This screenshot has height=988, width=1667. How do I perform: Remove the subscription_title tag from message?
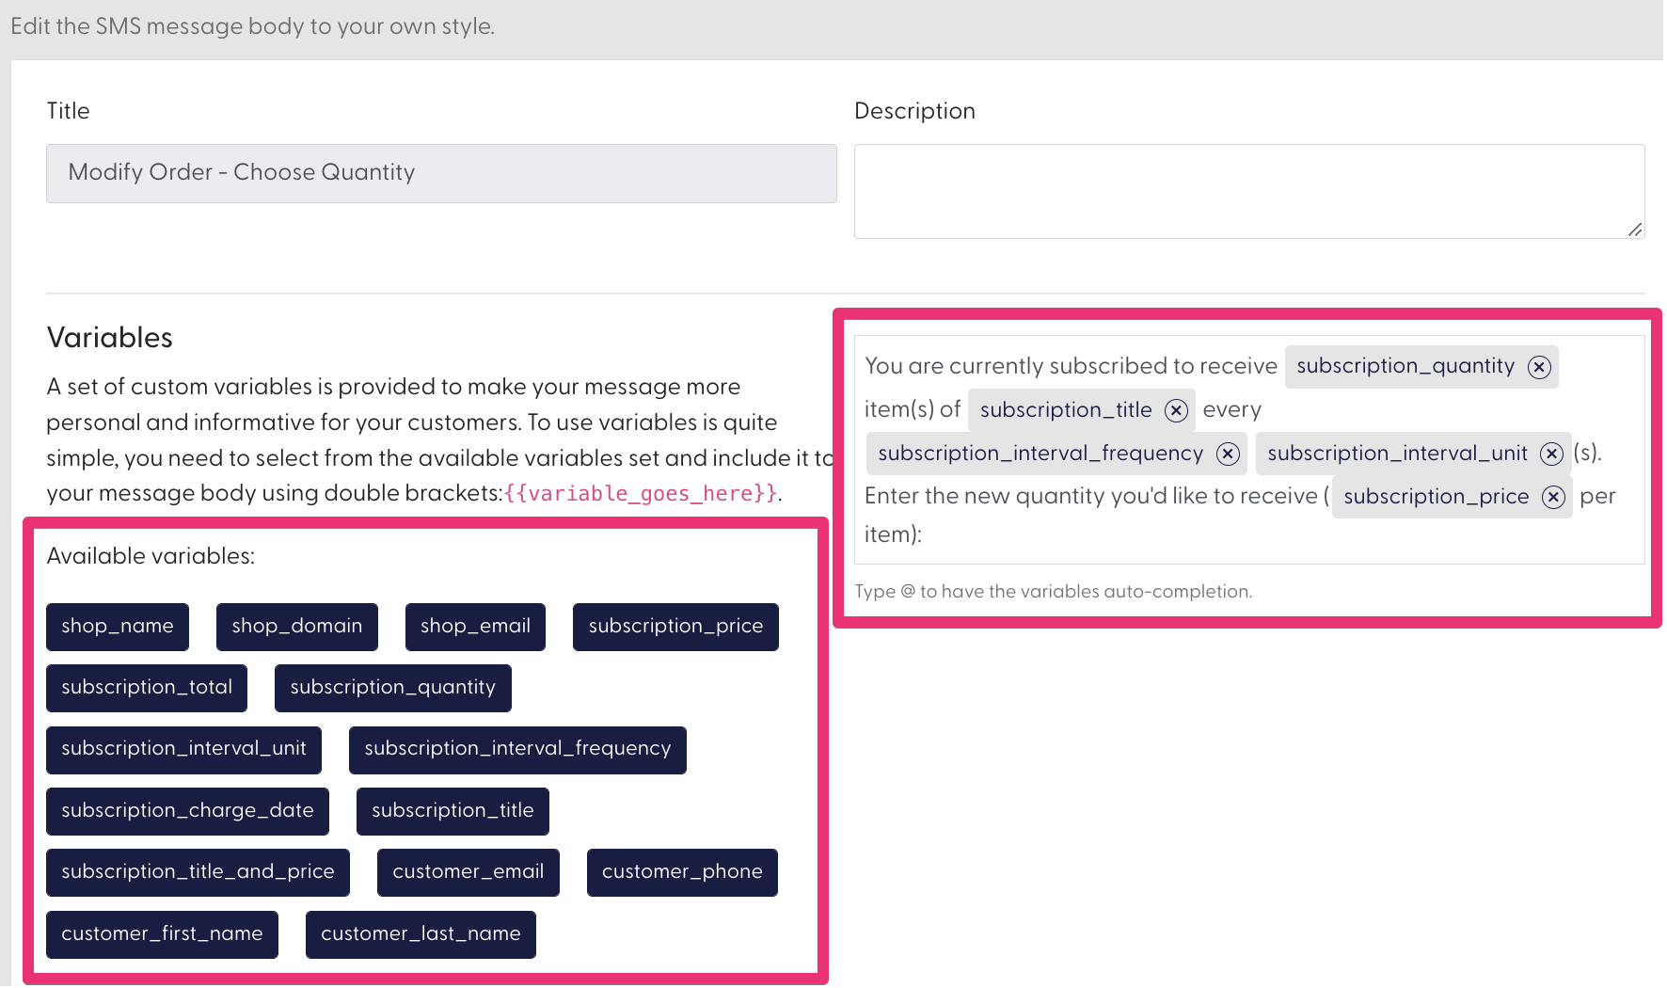1176,410
